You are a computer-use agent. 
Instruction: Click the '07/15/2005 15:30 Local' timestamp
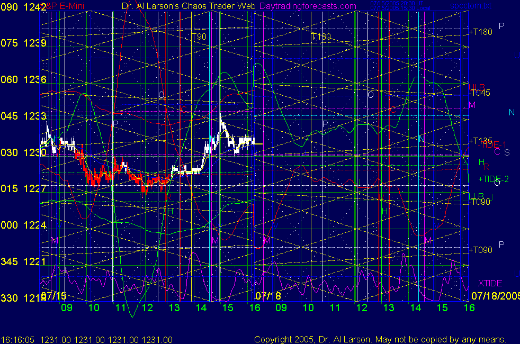coord(400,8)
